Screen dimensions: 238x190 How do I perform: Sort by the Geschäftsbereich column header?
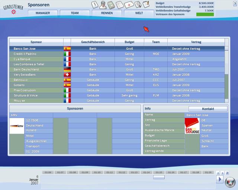[x=93, y=42]
